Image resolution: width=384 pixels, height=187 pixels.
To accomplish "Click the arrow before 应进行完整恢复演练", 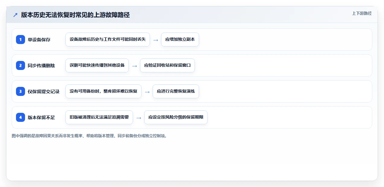I will pos(147,92).
